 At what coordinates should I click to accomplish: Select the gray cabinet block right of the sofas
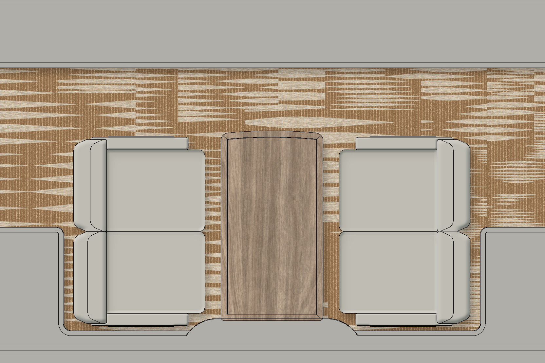[516, 285]
